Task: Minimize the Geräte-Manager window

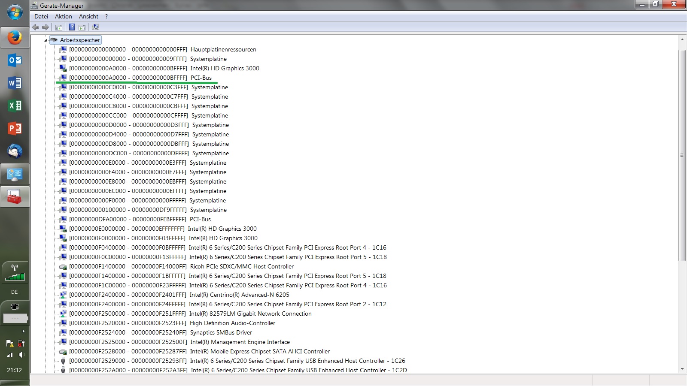Action: point(642,4)
